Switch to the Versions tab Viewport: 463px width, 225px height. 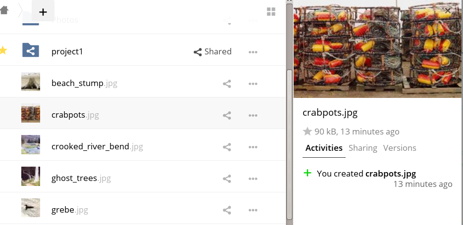pyautogui.click(x=400, y=148)
